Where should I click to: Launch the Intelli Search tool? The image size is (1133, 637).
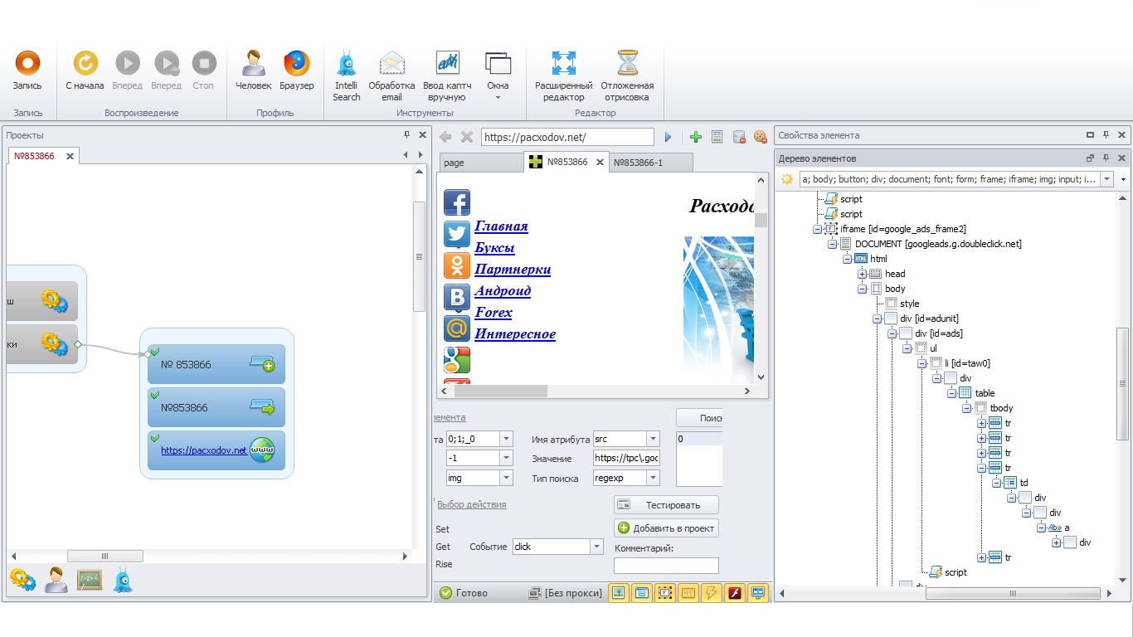(x=346, y=75)
